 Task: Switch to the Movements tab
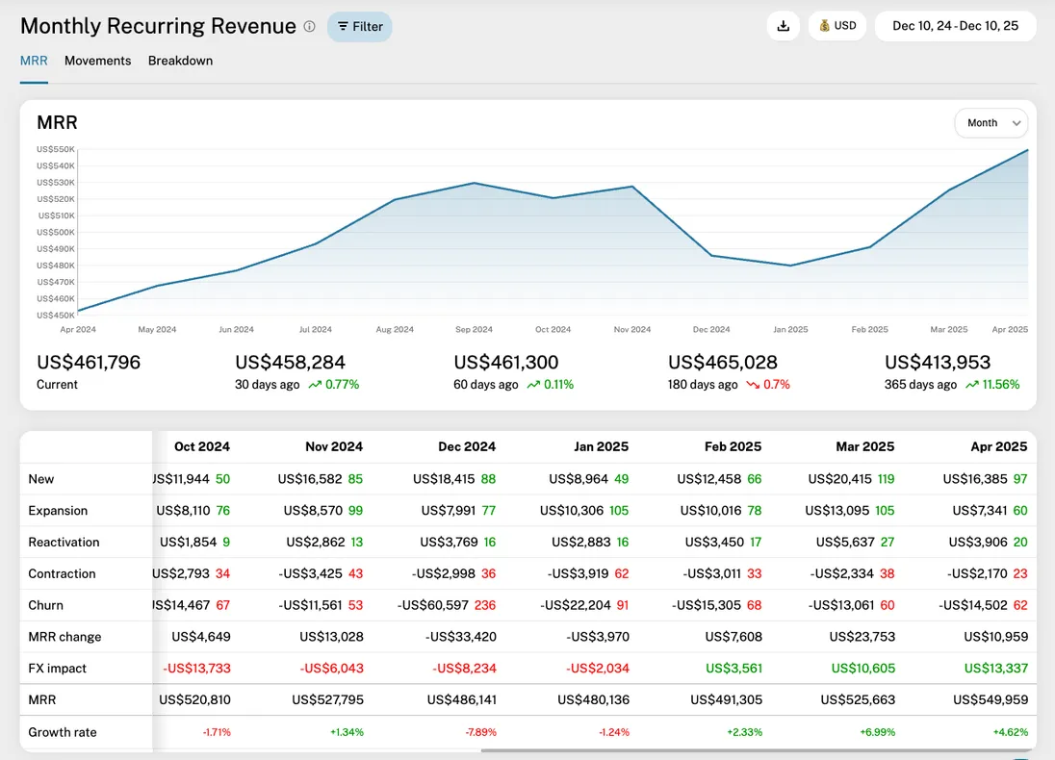click(x=97, y=61)
